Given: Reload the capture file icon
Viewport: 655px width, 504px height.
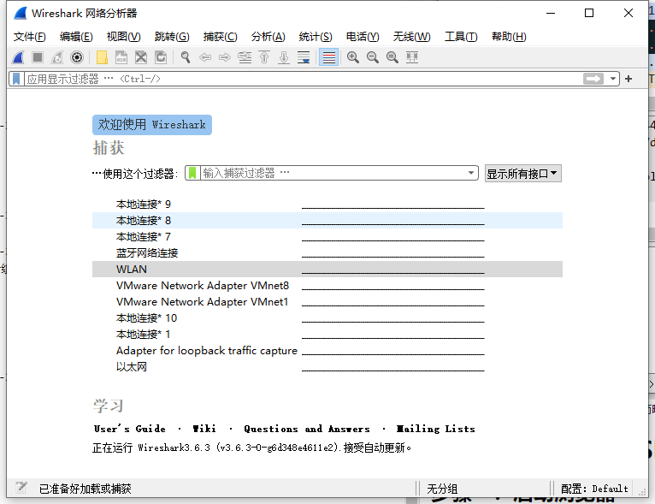Looking at the screenshot, I should [x=161, y=57].
